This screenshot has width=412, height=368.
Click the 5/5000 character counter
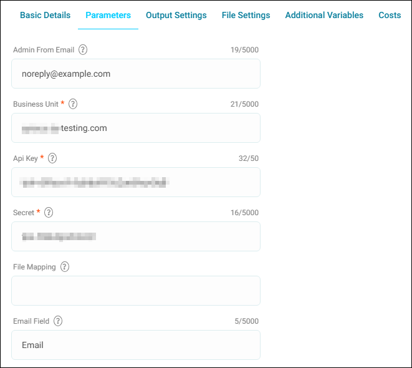(246, 321)
